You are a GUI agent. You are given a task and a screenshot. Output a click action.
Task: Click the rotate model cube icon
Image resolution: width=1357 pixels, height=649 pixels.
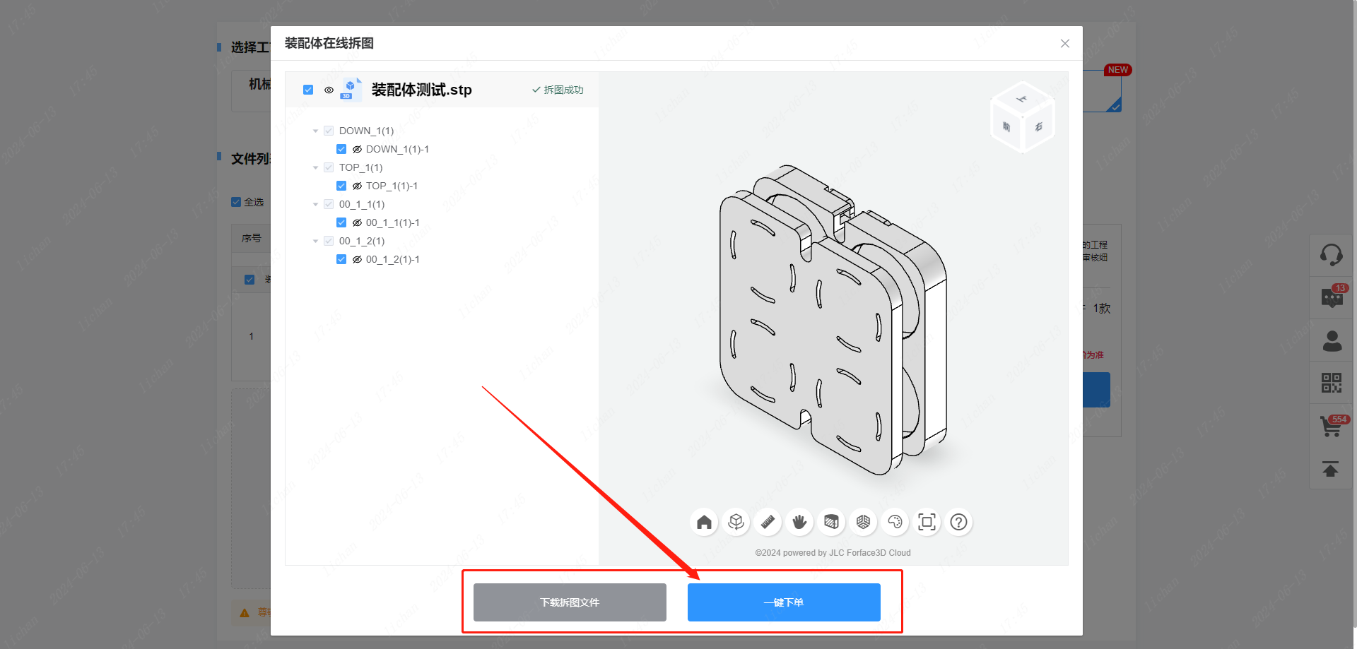(736, 522)
